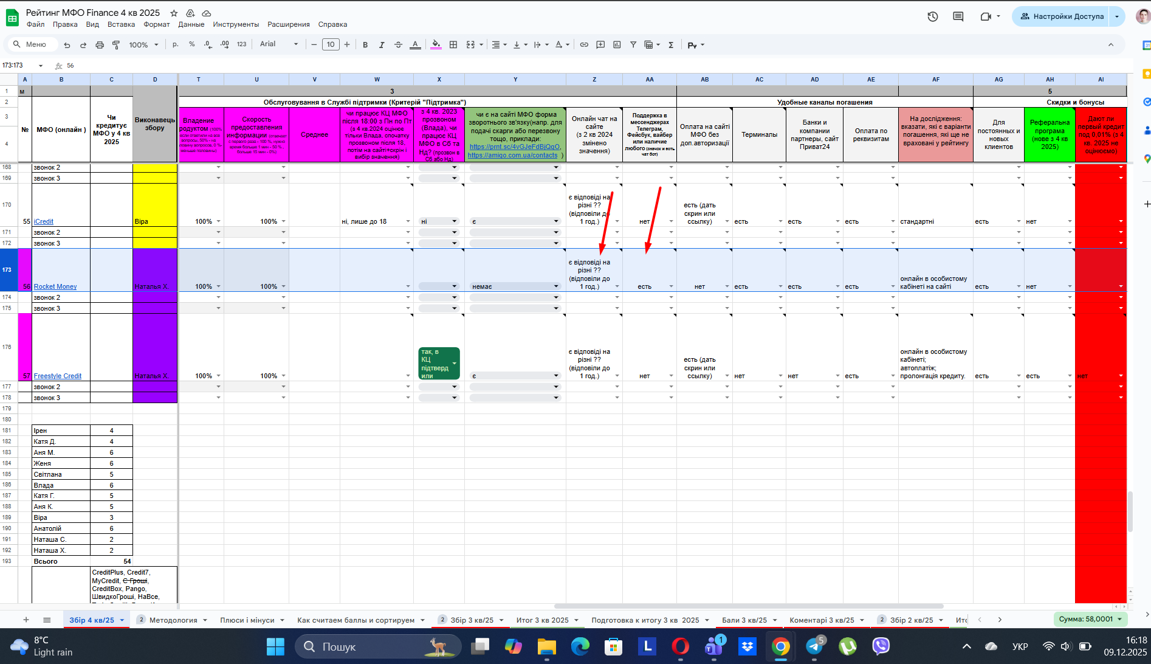Click the font size field
The height and width of the screenshot is (664, 1151).
pyautogui.click(x=331, y=44)
